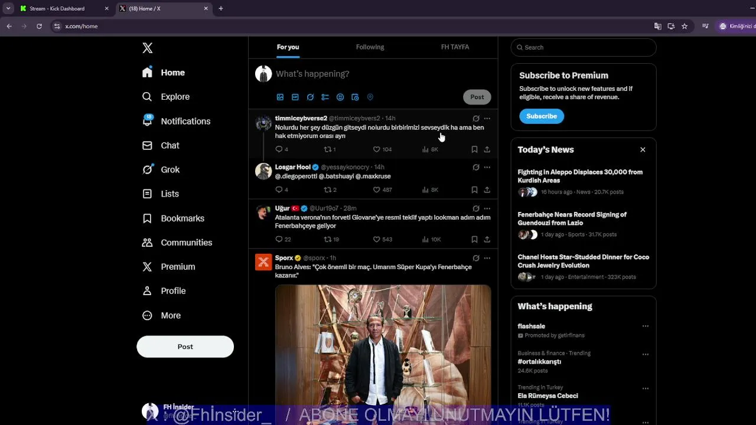Repost Losgar Hool's post
This screenshot has width=756, height=425.
(x=330, y=189)
